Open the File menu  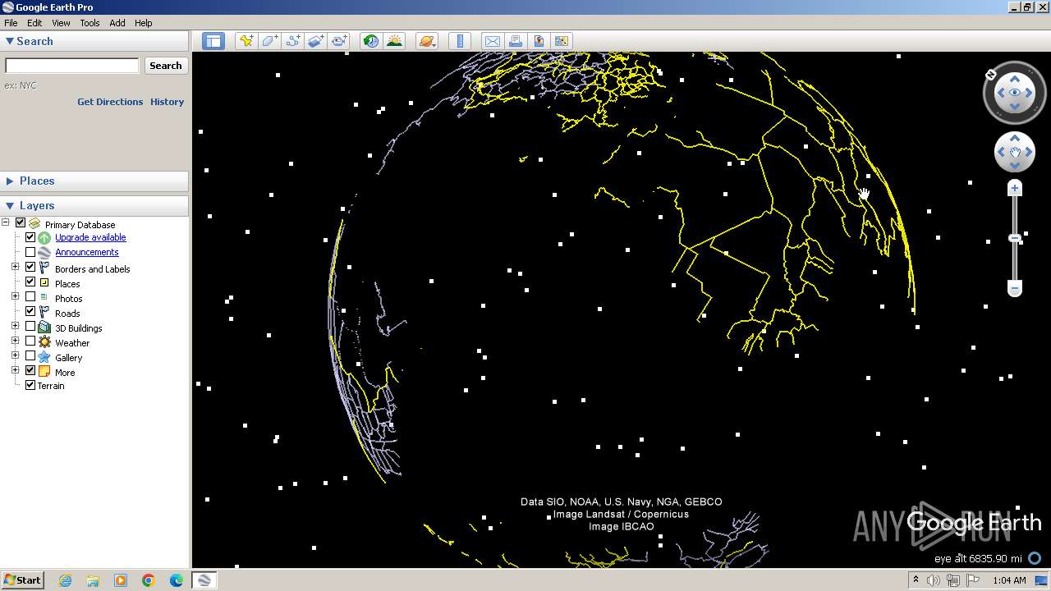(x=11, y=23)
